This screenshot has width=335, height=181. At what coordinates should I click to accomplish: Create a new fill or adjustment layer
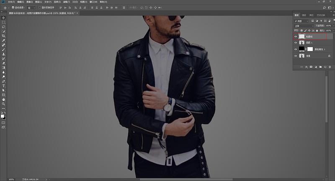pos(316,67)
